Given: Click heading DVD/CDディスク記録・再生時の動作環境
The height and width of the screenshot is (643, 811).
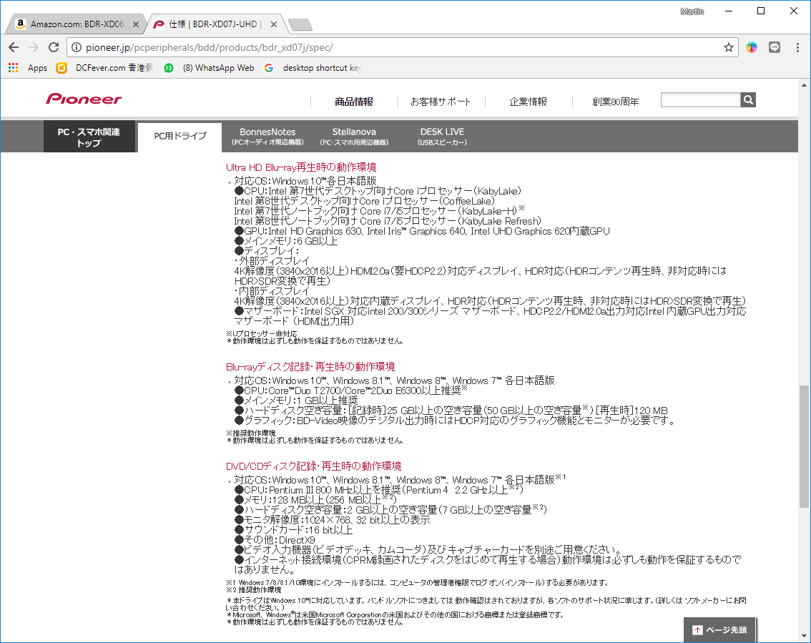Looking at the screenshot, I should coord(313,466).
